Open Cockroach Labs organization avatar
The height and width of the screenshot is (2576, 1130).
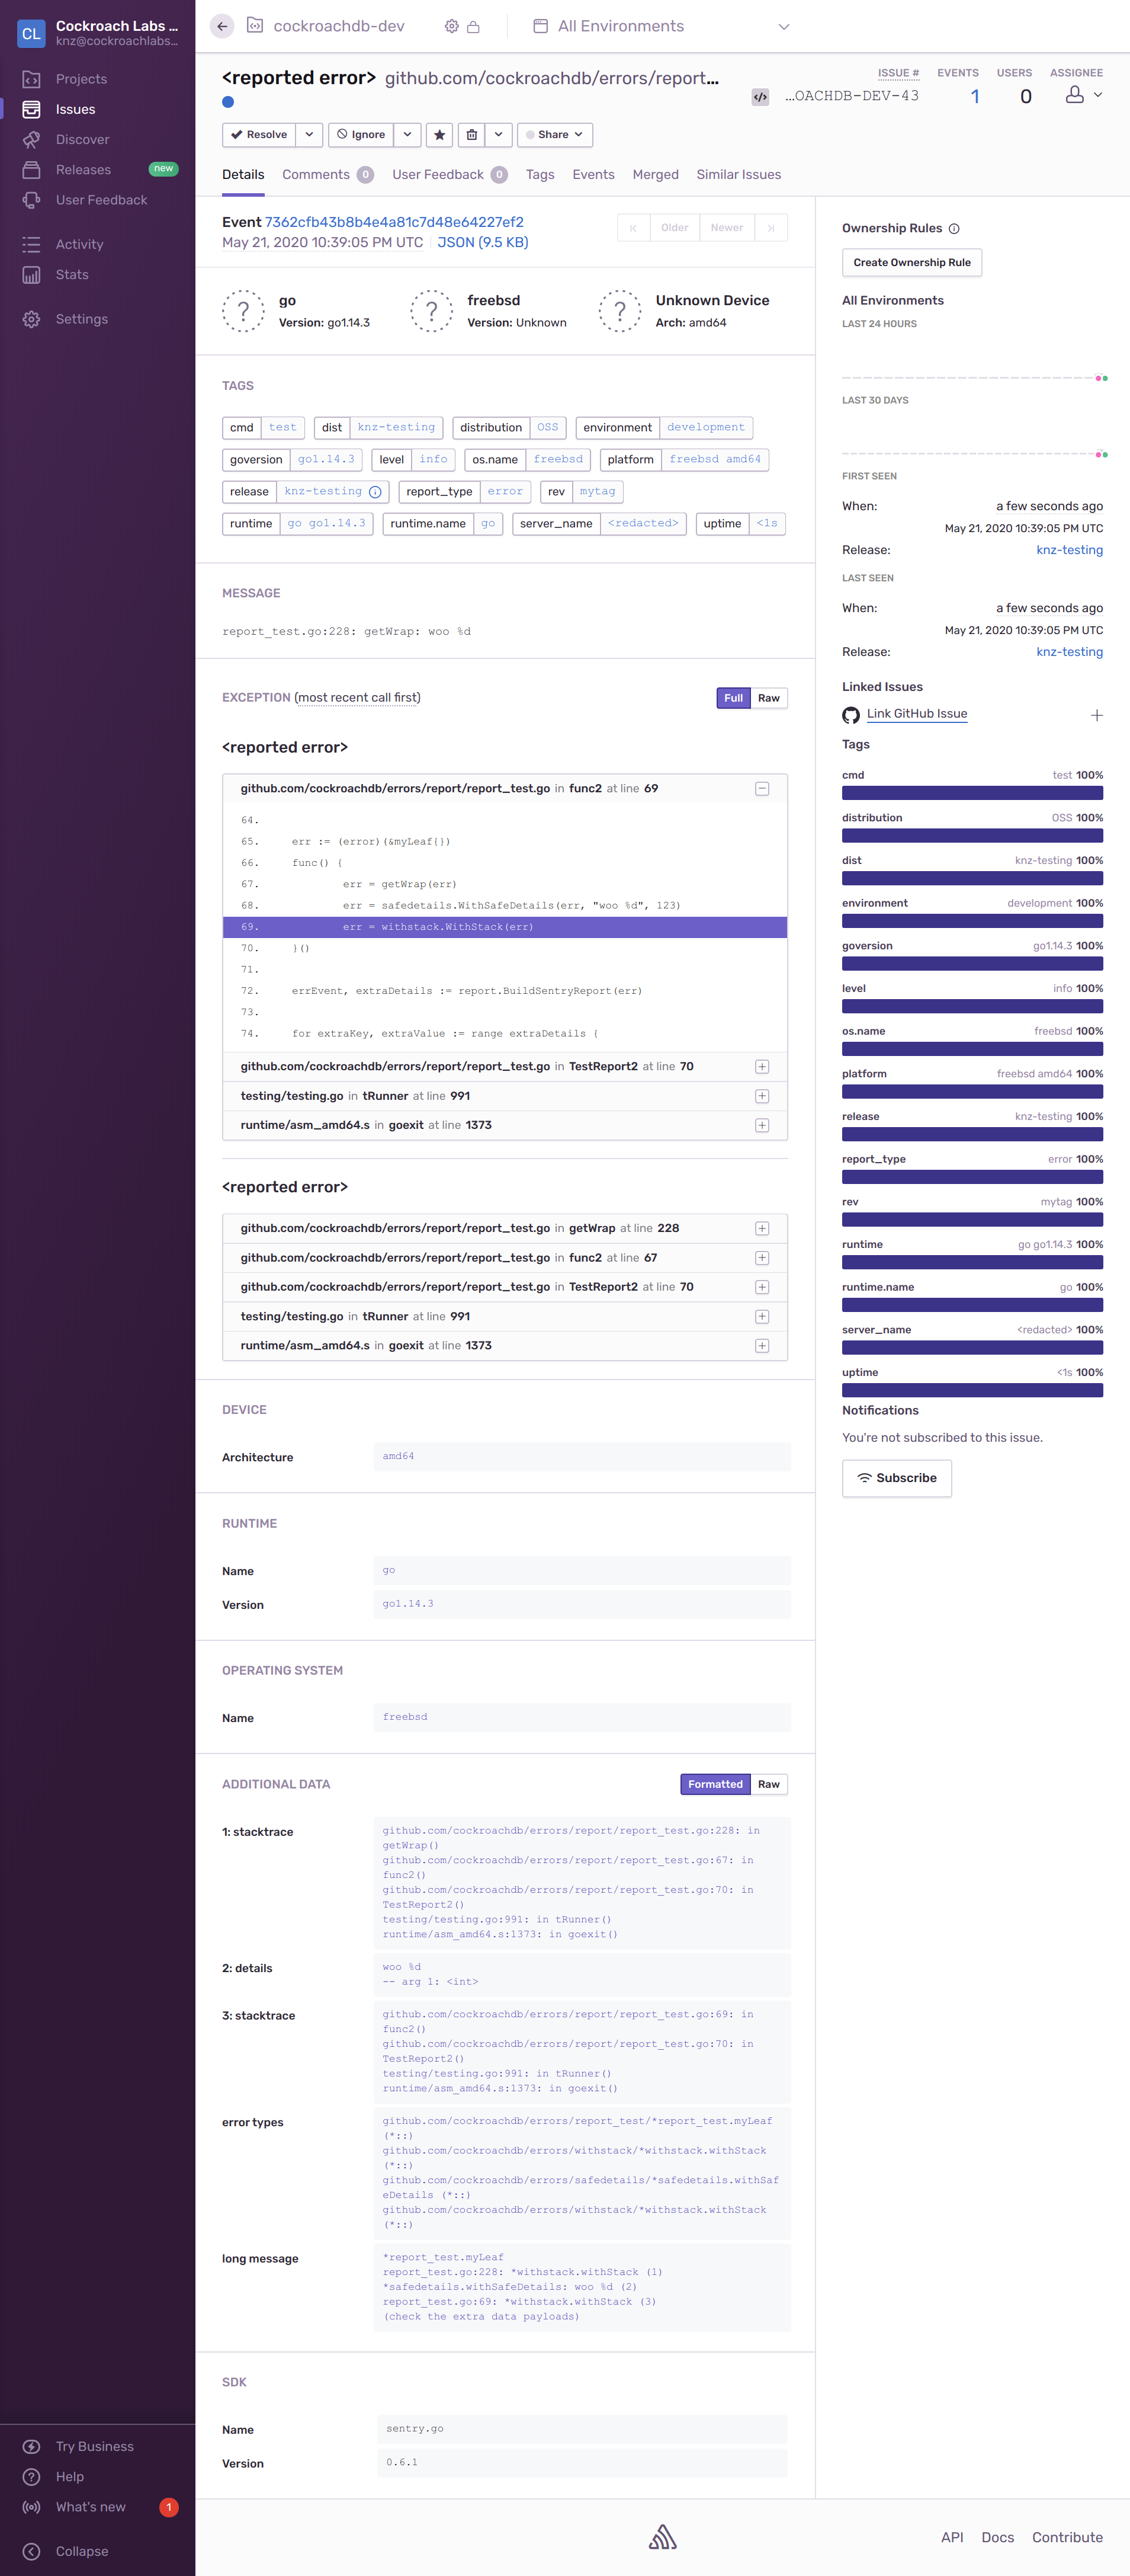tap(31, 33)
